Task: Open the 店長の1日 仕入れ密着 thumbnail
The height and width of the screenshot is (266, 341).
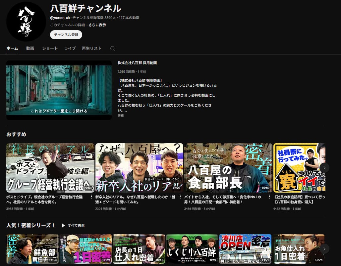Action: [x=139, y=249]
